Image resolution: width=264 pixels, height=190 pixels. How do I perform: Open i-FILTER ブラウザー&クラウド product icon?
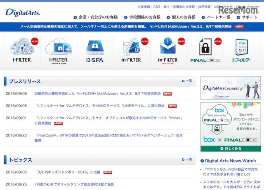tap(59, 51)
